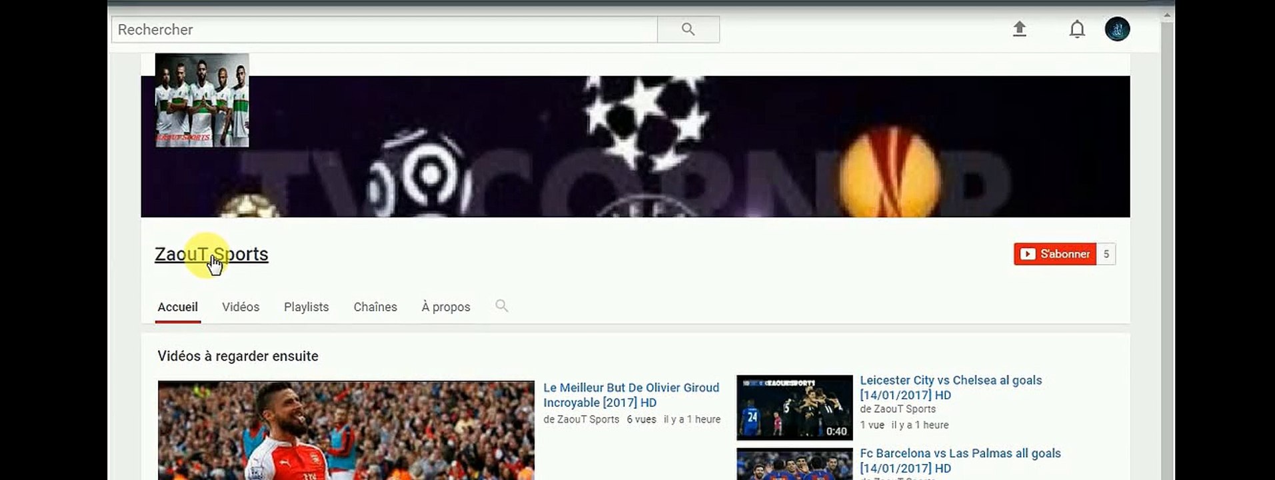This screenshot has width=1275, height=480.
Task: Click the page scrollbar up arrow
Action: click(x=1167, y=15)
